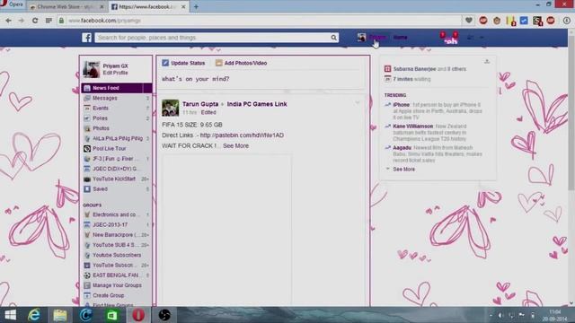
Task: Open Tarun Gupta's profile link
Action: [x=200, y=104]
